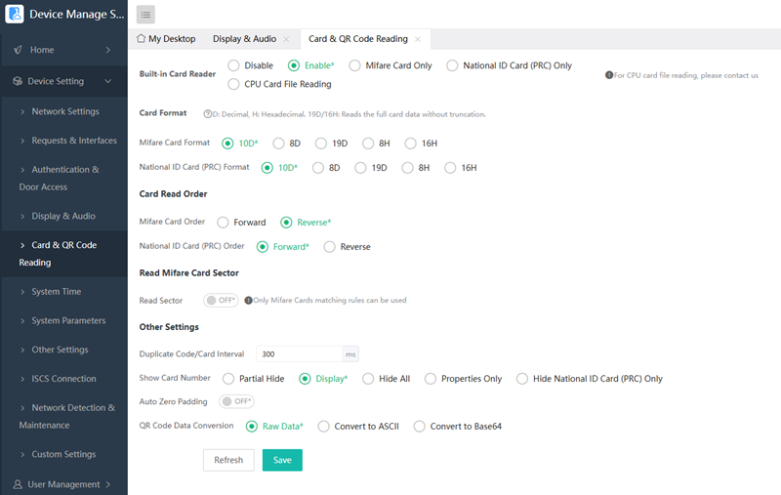The height and width of the screenshot is (495, 781).
Task: Open Network Settings in sidebar
Action: tap(64, 111)
